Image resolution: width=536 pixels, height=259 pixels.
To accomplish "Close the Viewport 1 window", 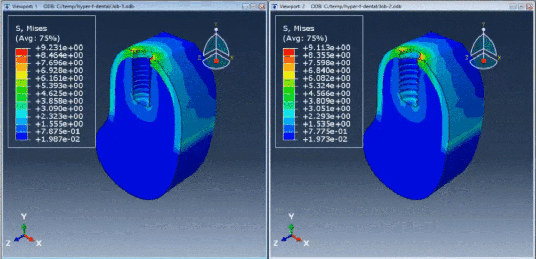I will click(262, 6).
